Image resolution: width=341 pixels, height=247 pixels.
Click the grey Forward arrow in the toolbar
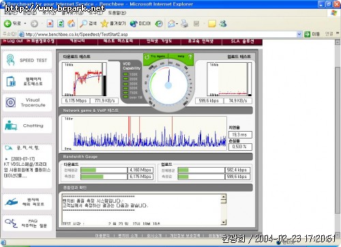point(34,23)
